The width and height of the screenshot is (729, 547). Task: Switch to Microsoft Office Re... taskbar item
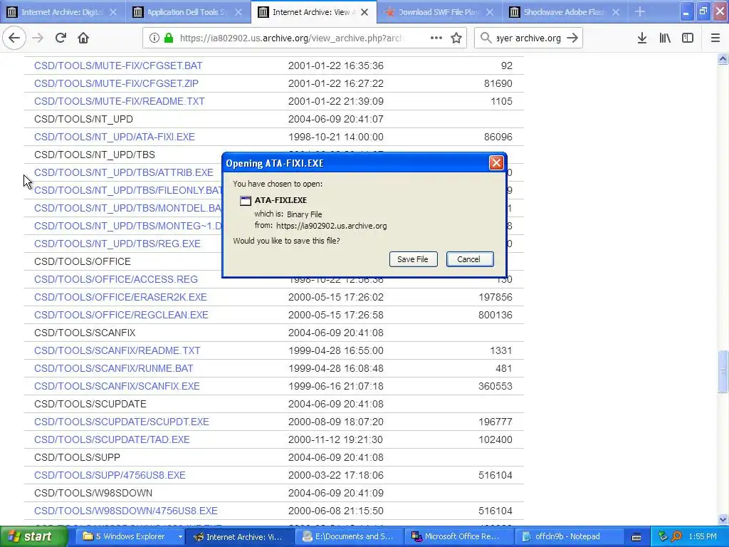[461, 536]
